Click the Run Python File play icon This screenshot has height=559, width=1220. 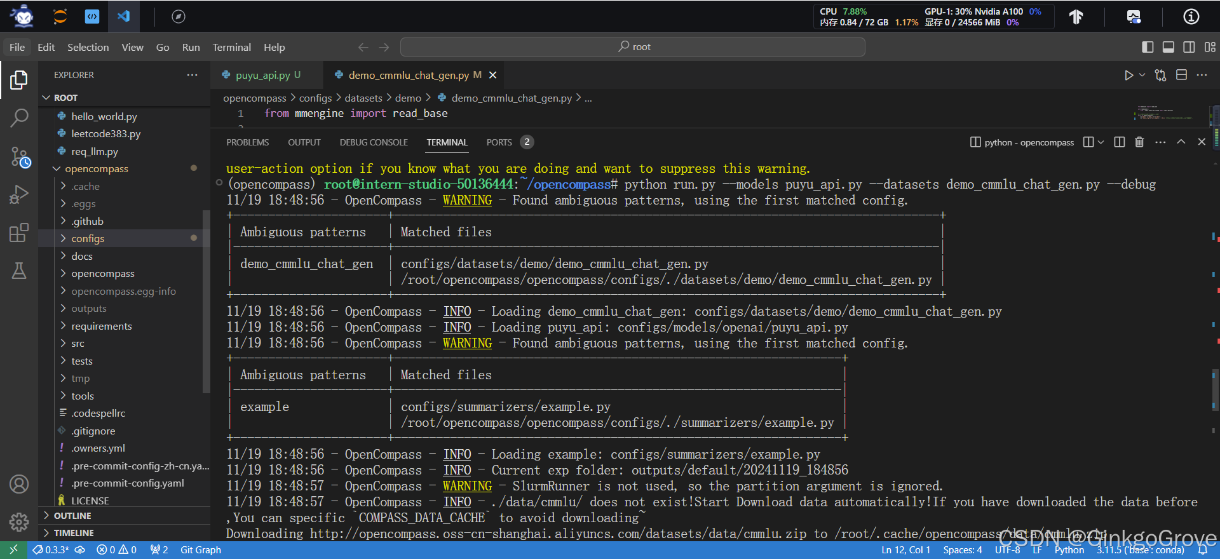(1128, 75)
